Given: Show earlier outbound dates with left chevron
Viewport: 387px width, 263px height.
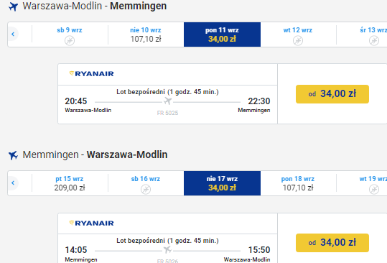Looking at the screenshot, I should (13, 34).
